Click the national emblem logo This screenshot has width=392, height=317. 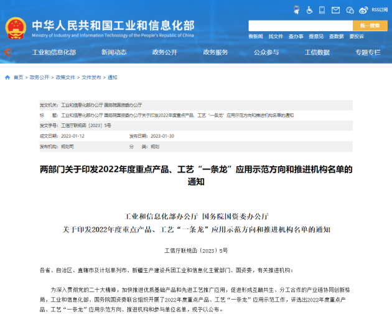(x=14, y=27)
